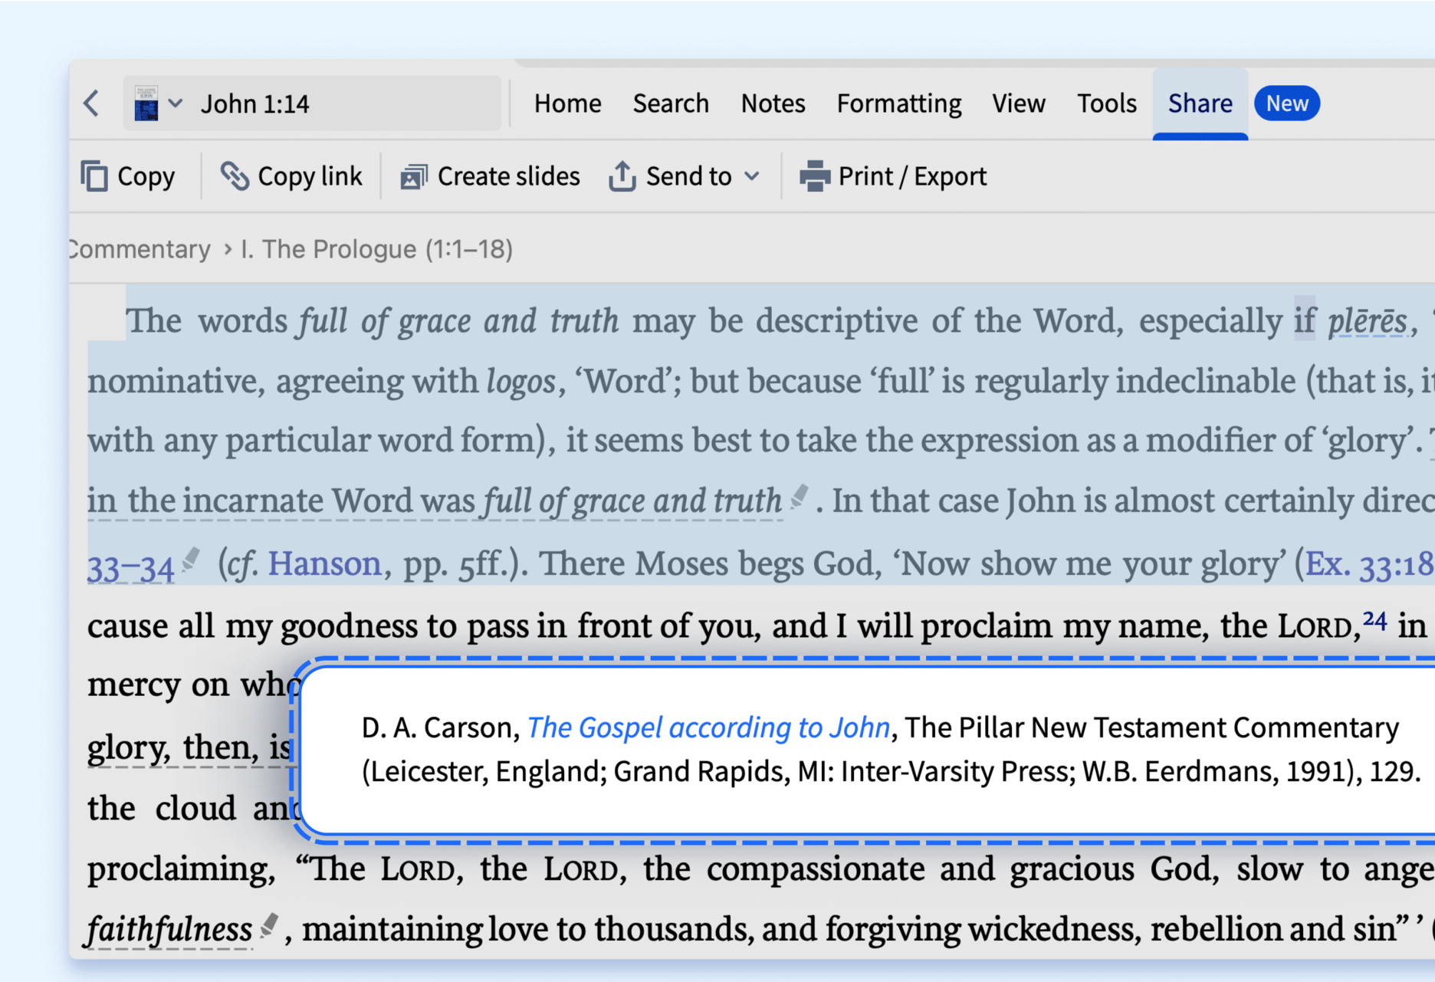Screen dimensions: 1435x982
Task: Click the Create slides label
Action: tap(508, 176)
